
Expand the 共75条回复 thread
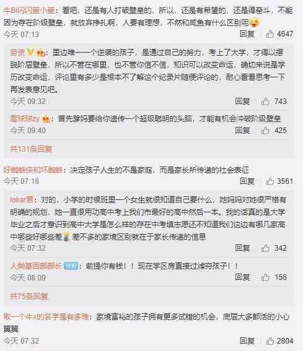pos(29,296)
